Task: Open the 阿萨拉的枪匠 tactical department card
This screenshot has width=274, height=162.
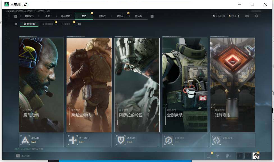Action: 137,85
